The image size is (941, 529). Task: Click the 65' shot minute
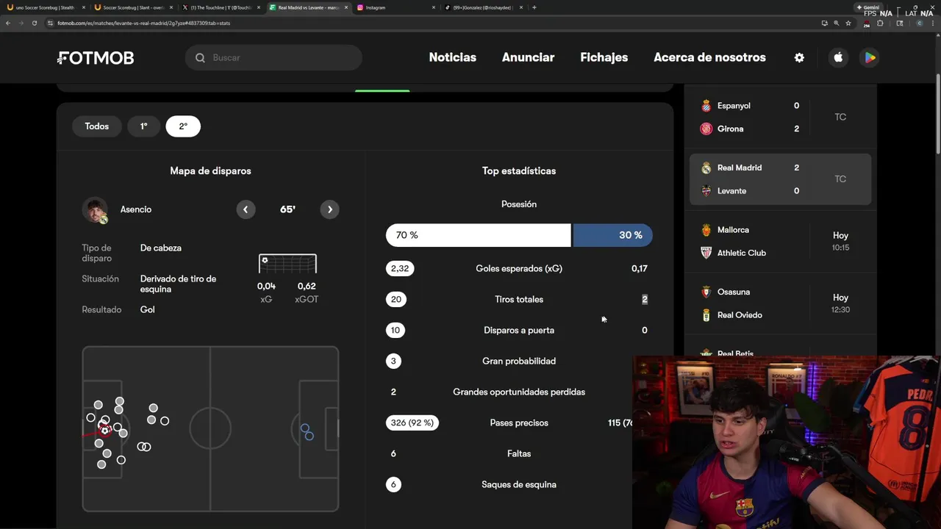287,209
